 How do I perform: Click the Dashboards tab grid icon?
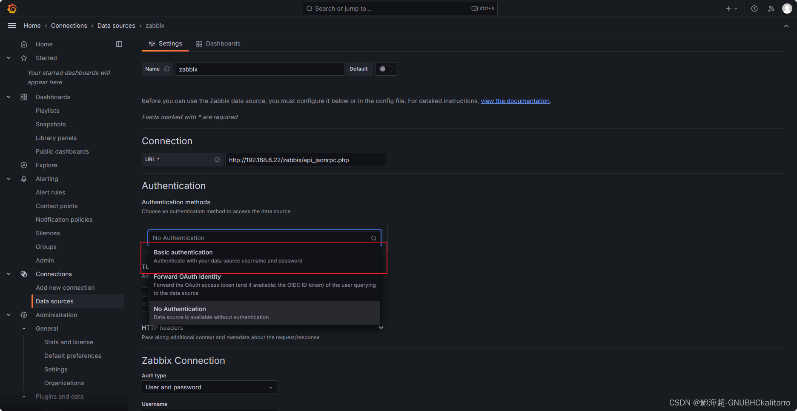(199, 43)
